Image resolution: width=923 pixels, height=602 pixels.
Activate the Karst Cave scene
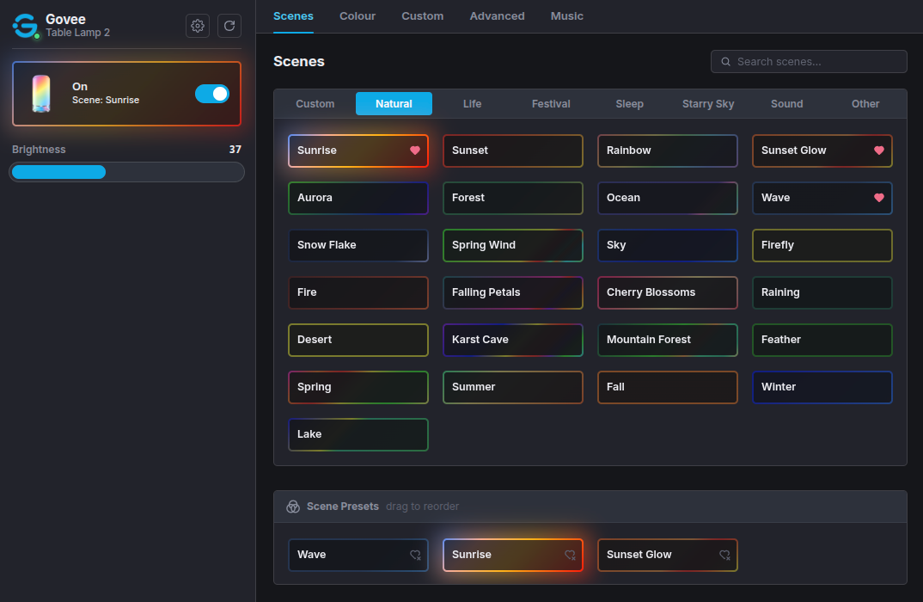pos(513,340)
